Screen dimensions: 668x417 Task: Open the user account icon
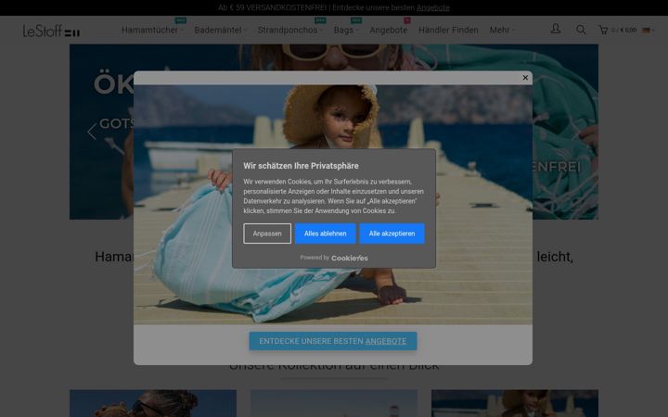[x=555, y=29]
